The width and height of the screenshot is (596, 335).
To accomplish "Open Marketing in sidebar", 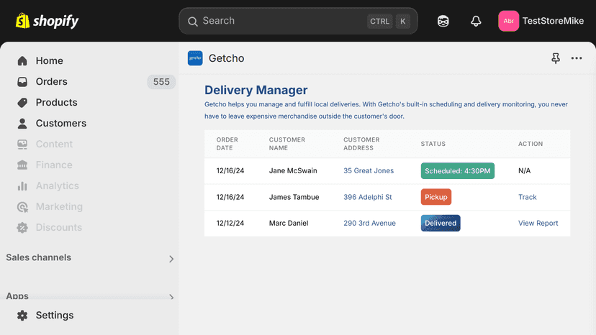I will point(59,206).
